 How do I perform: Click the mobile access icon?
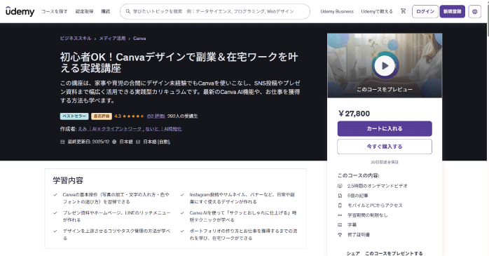[340, 206]
